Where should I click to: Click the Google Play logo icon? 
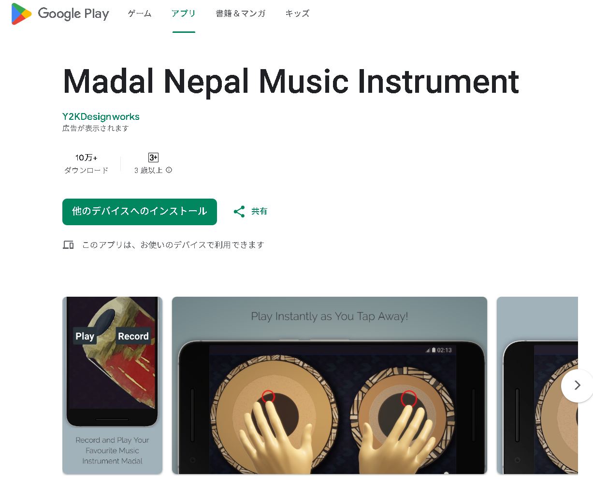point(21,14)
